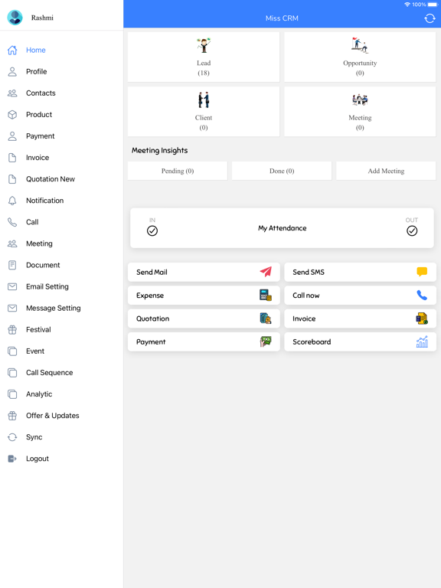The image size is (441, 588).
Task: Click the Logout door icon
Action: coord(12,459)
